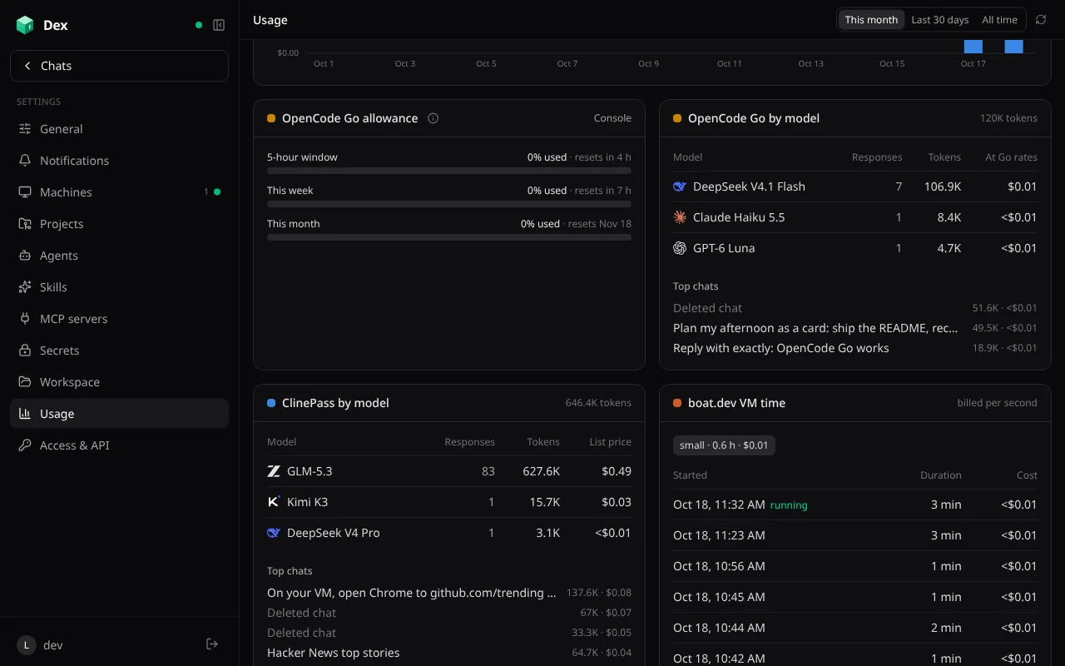Click the MCP servers plug icon
Viewport: 1065px width, 666px height.
(25, 319)
